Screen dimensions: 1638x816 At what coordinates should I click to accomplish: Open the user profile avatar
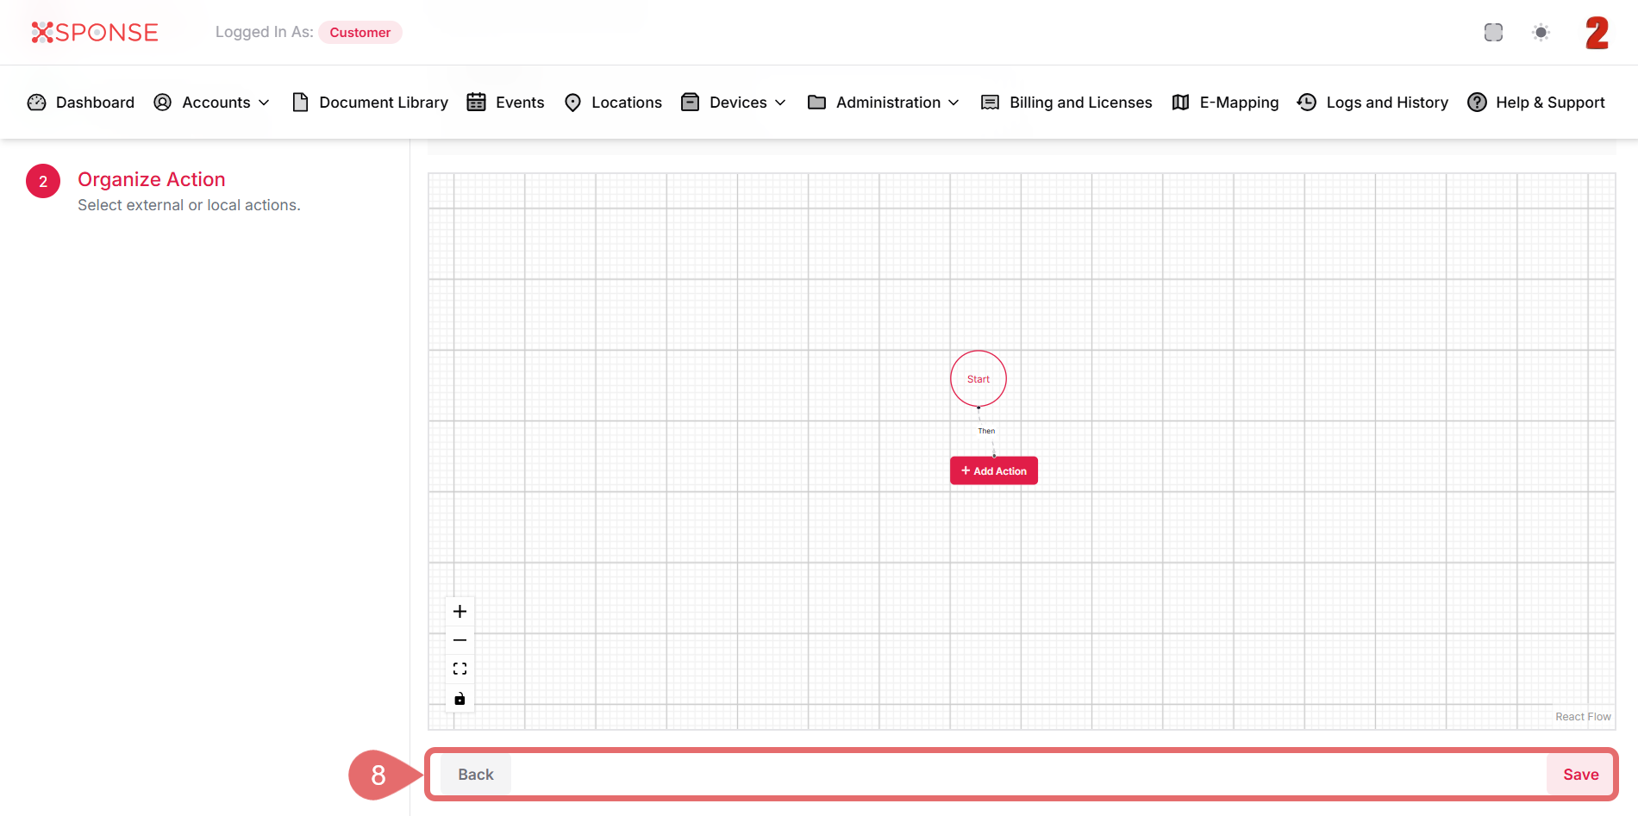[x=1597, y=33]
